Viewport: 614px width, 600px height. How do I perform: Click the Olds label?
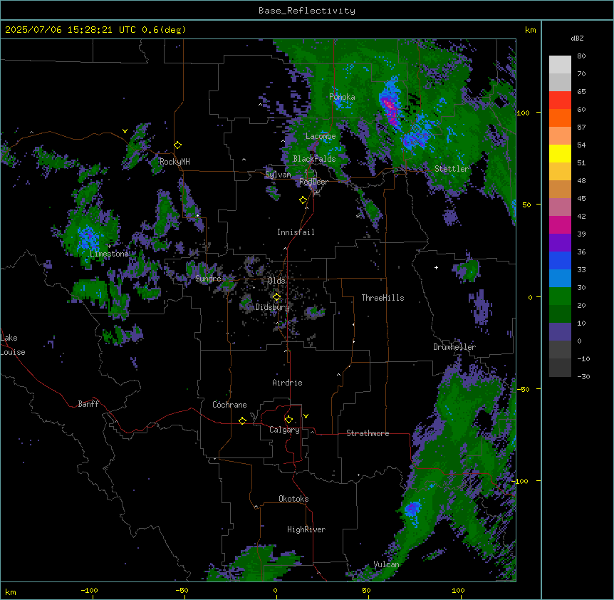point(276,281)
